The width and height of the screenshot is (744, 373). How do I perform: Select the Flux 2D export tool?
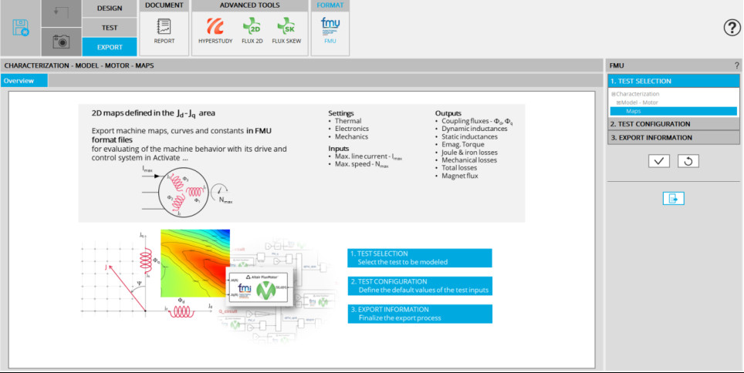pyautogui.click(x=252, y=32)
